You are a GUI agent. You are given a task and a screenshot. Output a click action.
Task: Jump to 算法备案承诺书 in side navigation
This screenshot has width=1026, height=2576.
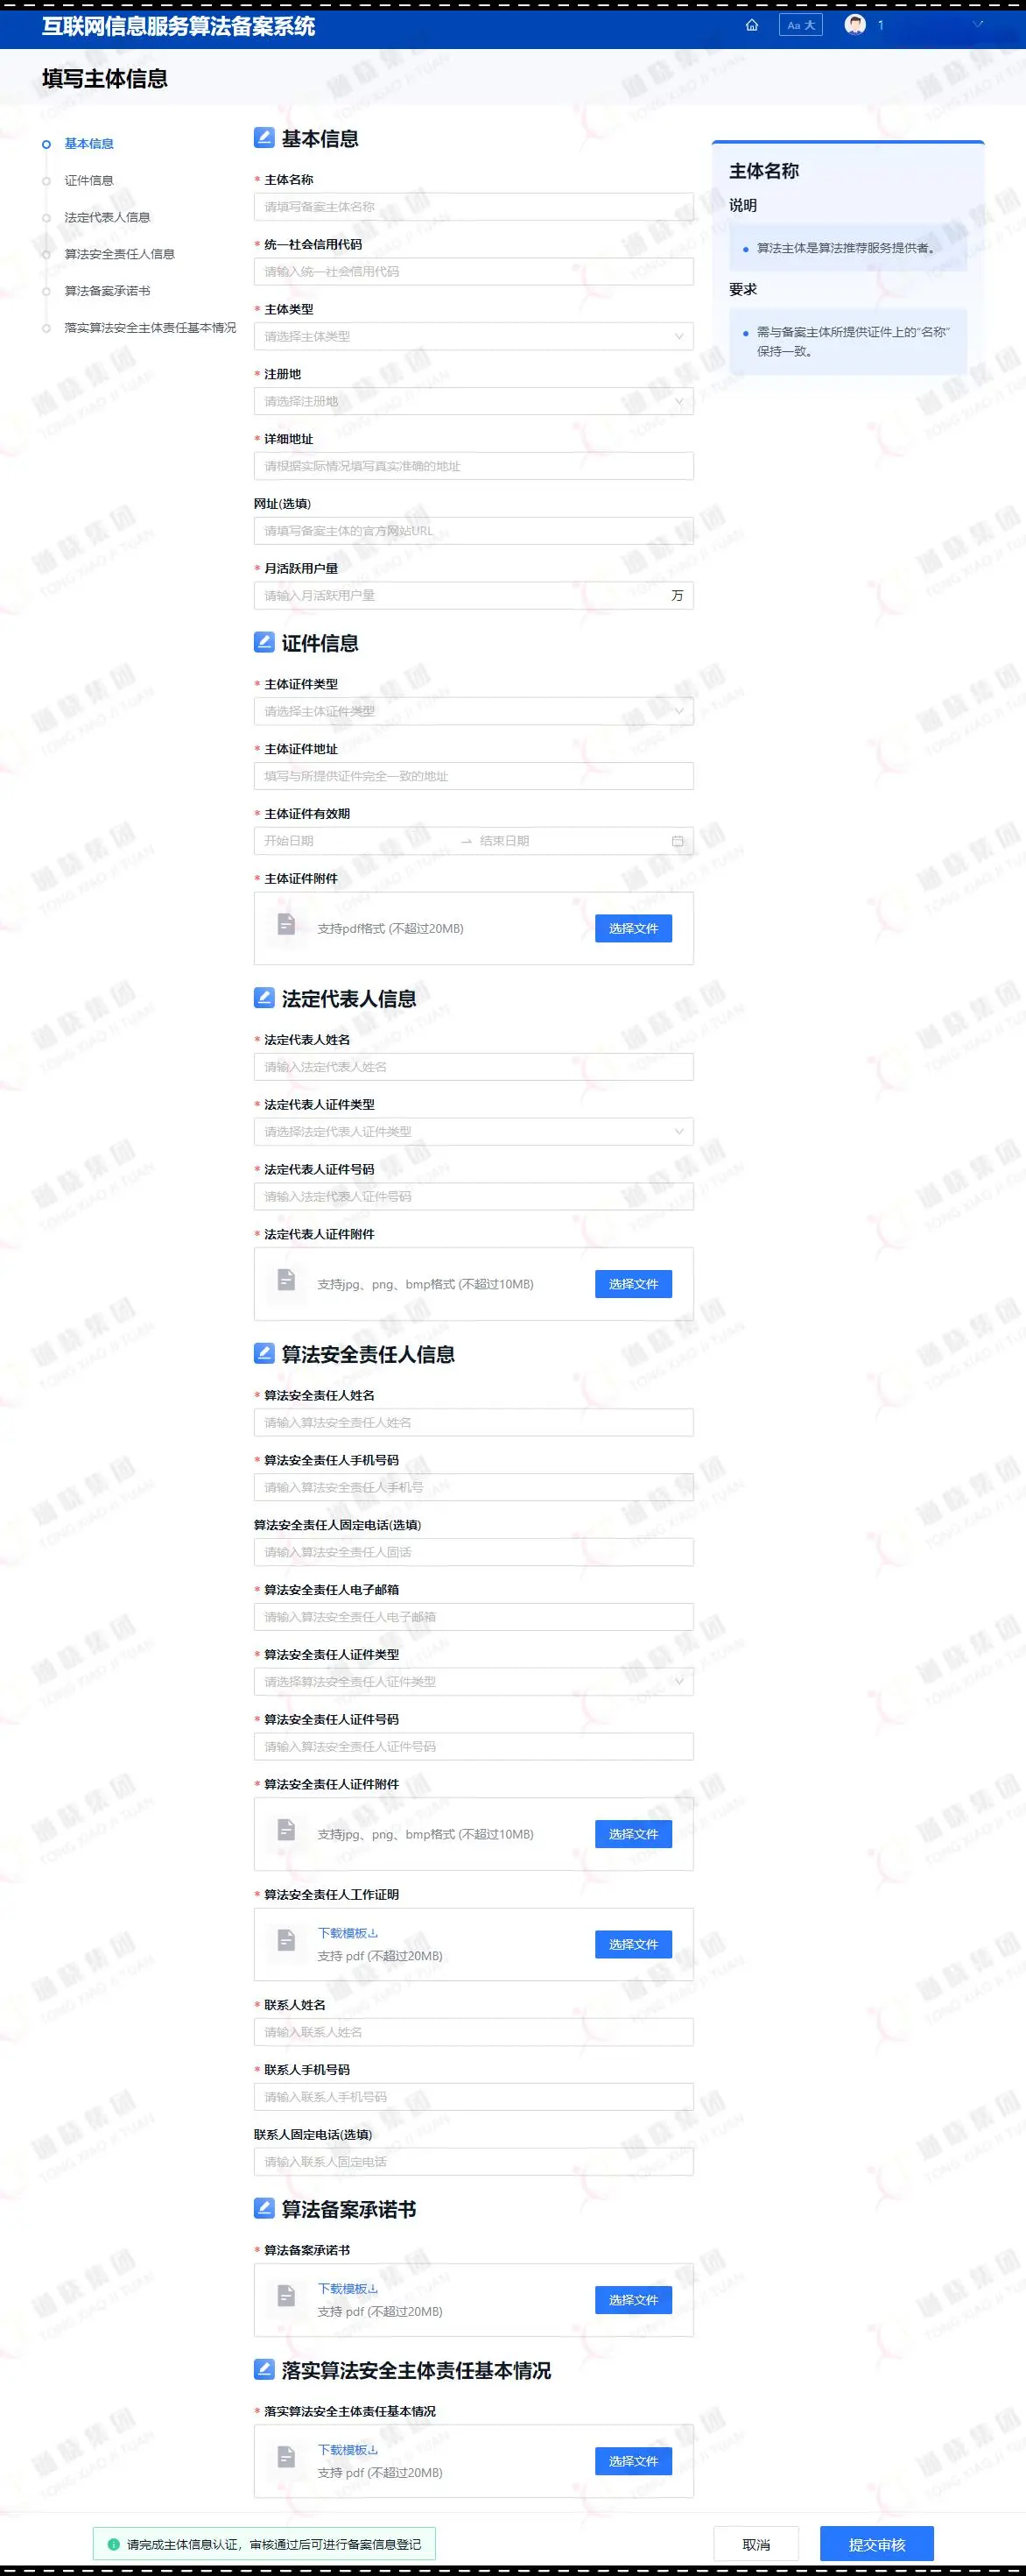click(x=107, y=291)
